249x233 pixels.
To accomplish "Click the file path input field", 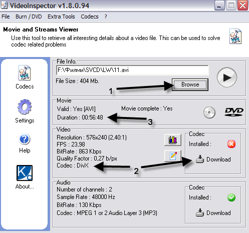I will click(132, 70).
